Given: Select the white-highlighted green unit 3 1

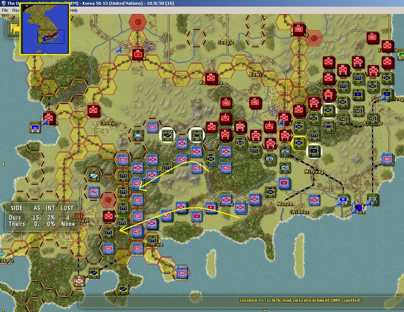Looking at the screenshot, I should click(x=314, y=151).
